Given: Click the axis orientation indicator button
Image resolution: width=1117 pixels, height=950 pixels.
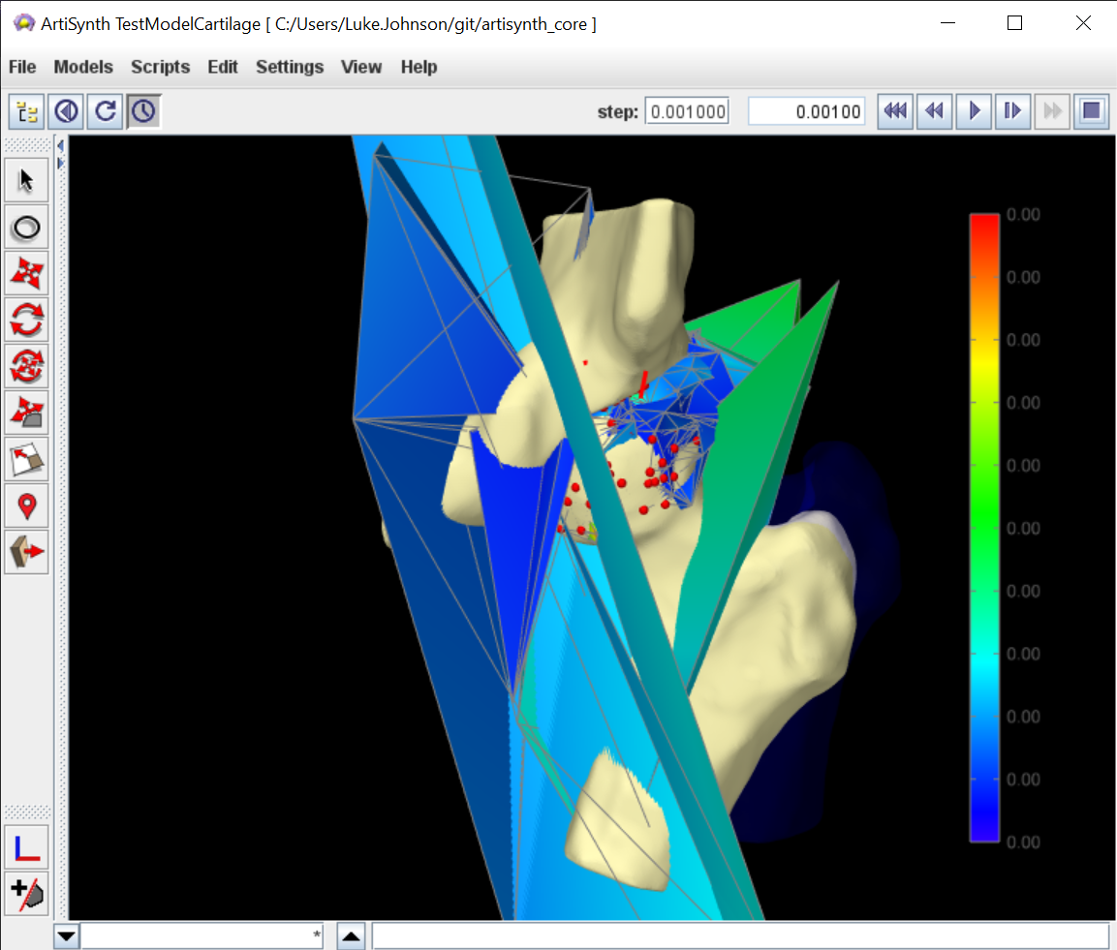Looking at the screenshot, I should coord(26,846).
